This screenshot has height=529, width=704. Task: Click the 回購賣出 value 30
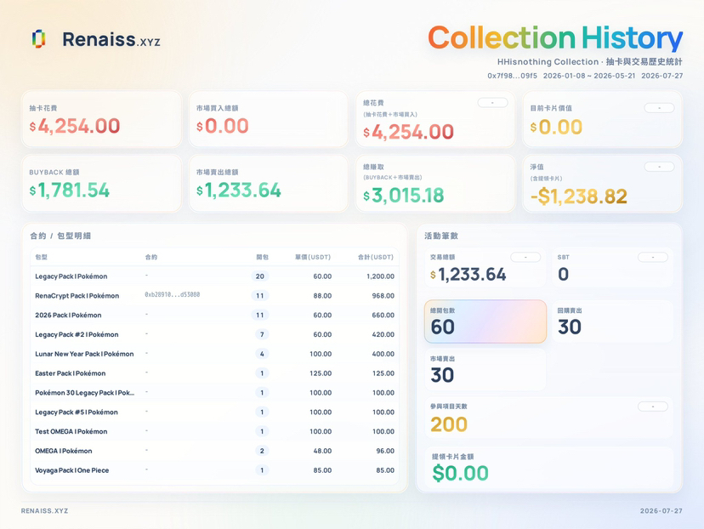(570, 327)
